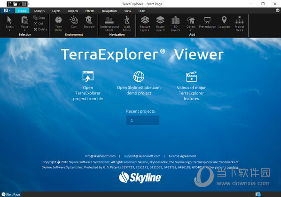Switch to the Home ribbon tab
This screenshot has height=197, width=281.
tap(22, 11)
